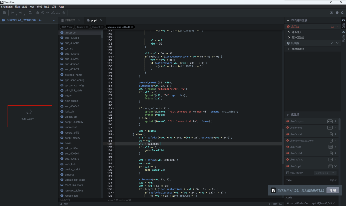The image size is (346, 206).
Task: Collapse the 高风险 section chevron
Action: pos(337,26)
